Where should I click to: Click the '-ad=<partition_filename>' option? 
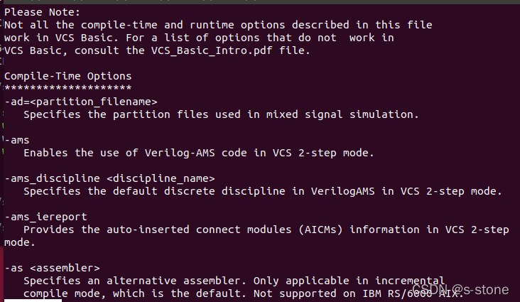tap(80, 102)
